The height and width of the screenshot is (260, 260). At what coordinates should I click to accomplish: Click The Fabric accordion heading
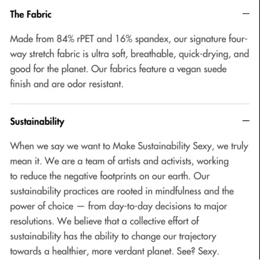[30, 14]
